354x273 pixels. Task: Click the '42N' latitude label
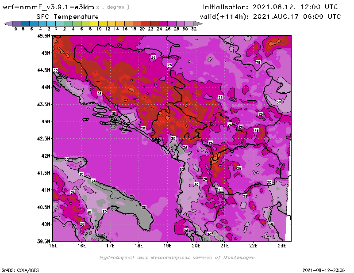tap(46, 156)
